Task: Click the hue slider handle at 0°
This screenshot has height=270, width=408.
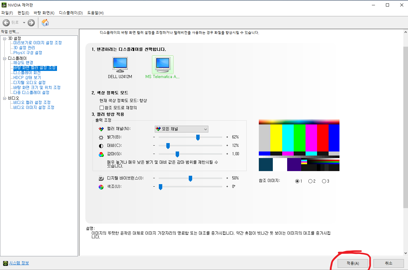Action: pyautogui.click(x=160, y=187)
